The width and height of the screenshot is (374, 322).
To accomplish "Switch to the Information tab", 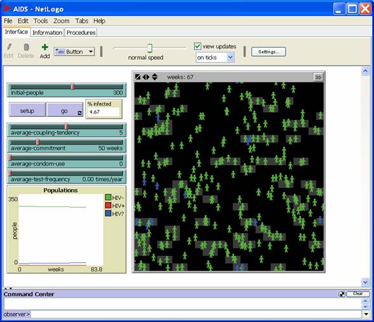I will point(47,32).
